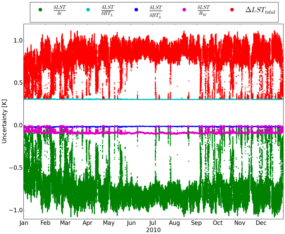Click the 'Uncertainty [K]' y-axis label
285x234 pixels.
[x=4, y=125]
